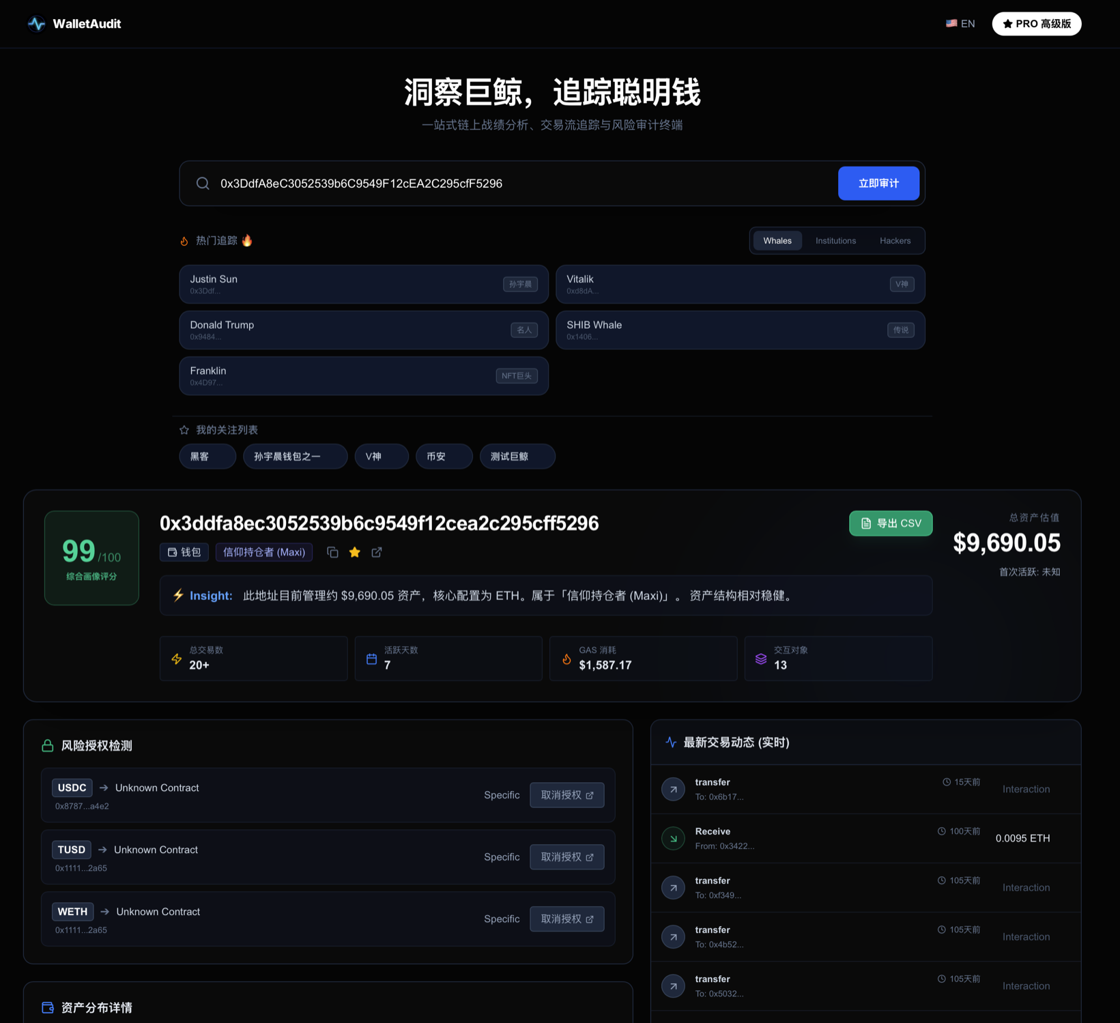Image resolution: width=1120 pixels, height=1023 pixels.
Task: Copy the wallet address using copy icon
Action: click(332, 552)
